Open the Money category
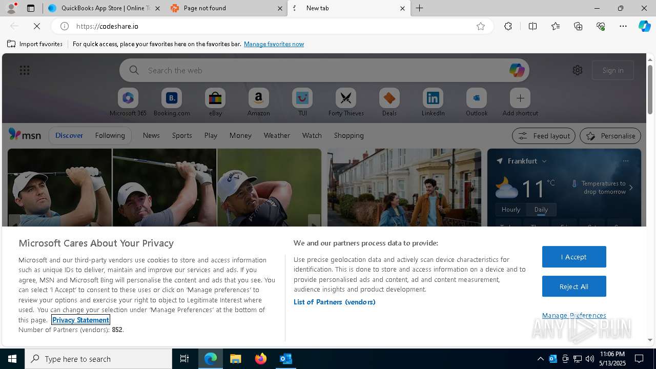 tap(240, 135)
